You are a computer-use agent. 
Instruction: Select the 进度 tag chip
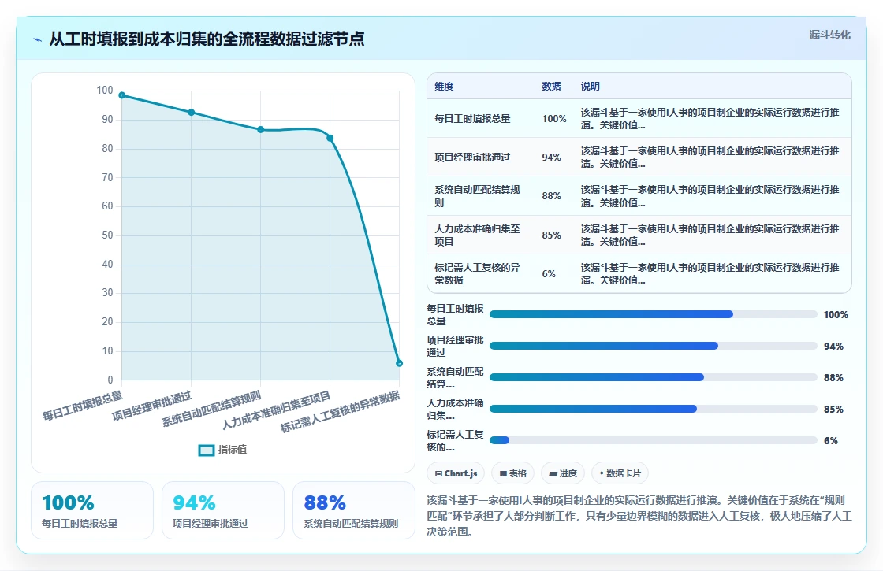tap(563, 473)
